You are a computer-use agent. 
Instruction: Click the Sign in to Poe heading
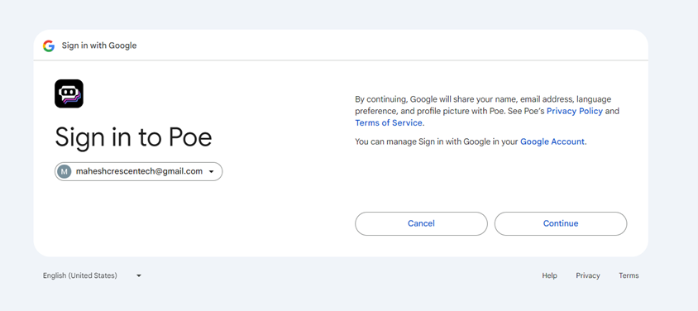point(133,136)
